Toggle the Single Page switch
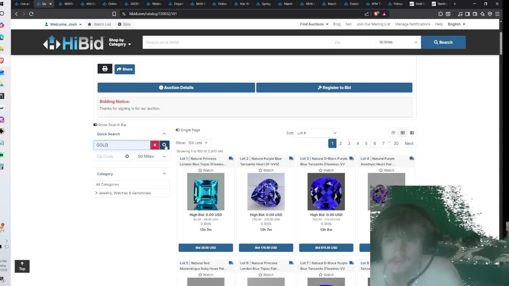 (178, 130)
